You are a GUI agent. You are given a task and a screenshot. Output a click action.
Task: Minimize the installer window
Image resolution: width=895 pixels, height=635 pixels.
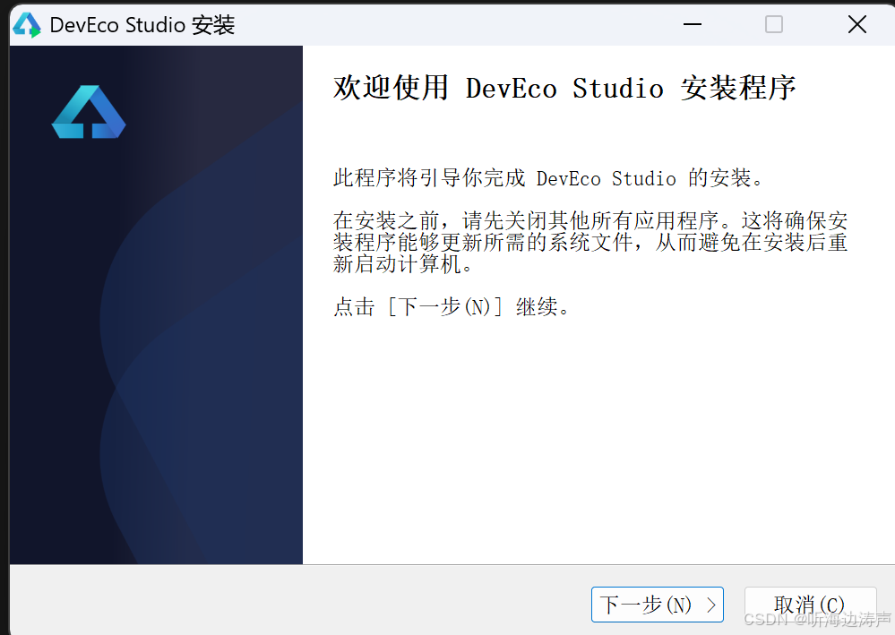click(692, 24)
